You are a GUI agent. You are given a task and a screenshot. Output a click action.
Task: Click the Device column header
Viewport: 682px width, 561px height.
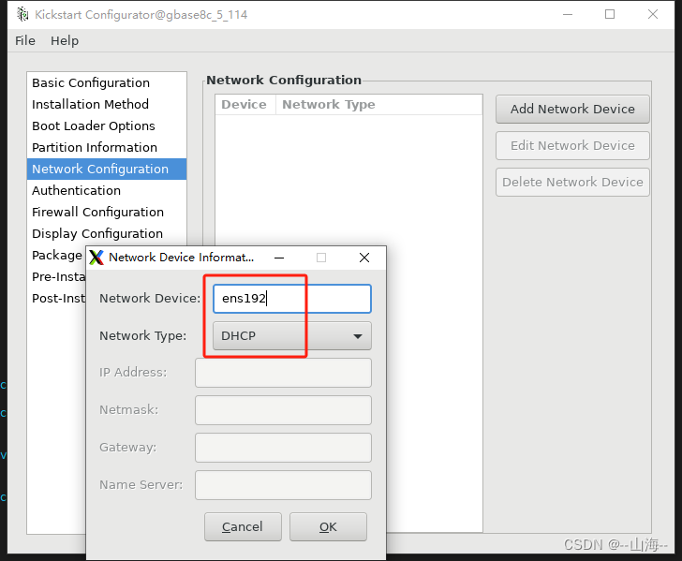pyautogui.click(x=245, y=104)
